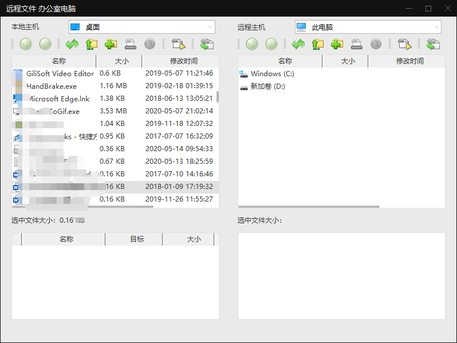Close the 远程文件 window
The height and width of the screenshot is (343, 457).
pyautogui.click(x=448, y=9)
